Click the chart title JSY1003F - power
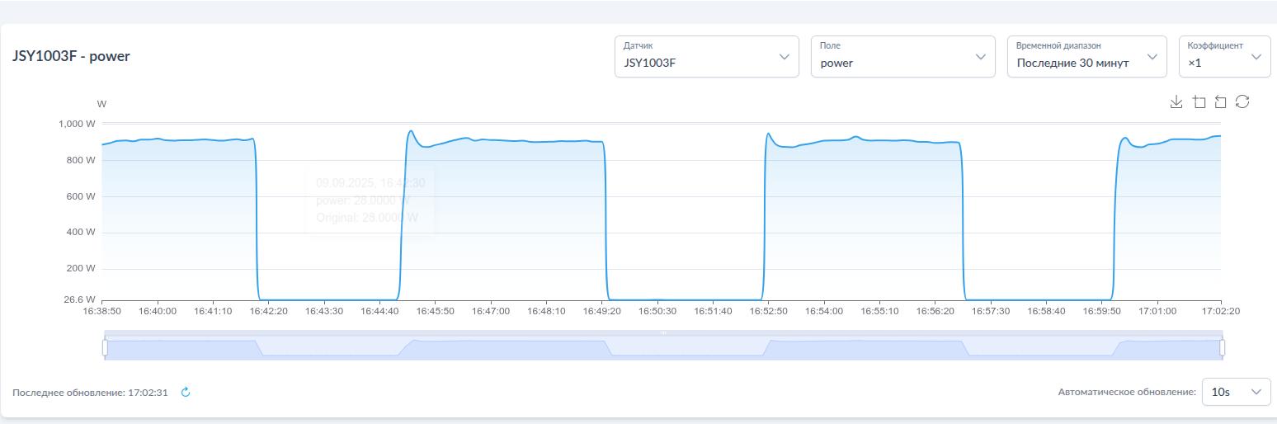This screenshot has width=1277, height=424. coord(71,56)
